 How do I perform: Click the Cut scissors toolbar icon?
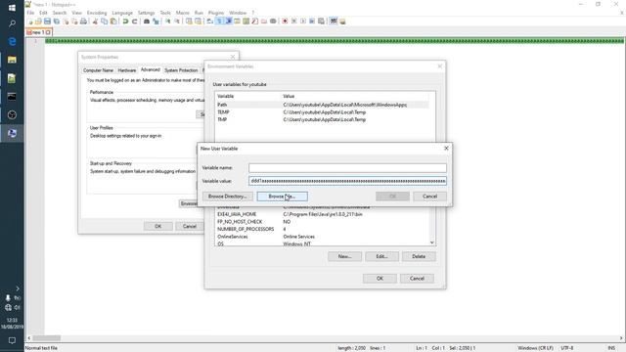click(x=95, y=22)
